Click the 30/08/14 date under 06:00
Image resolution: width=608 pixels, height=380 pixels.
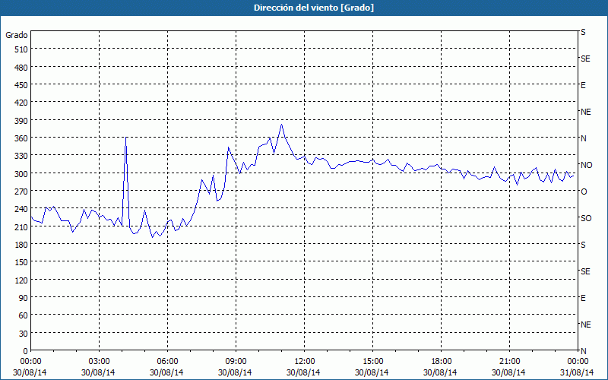[166, 372]
